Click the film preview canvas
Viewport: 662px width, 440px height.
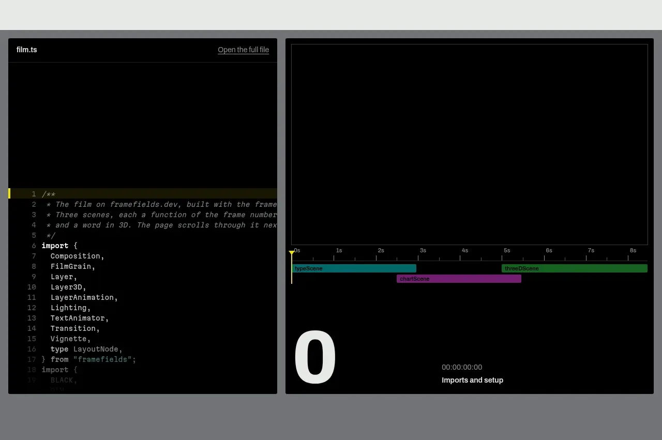coord(470,144)
